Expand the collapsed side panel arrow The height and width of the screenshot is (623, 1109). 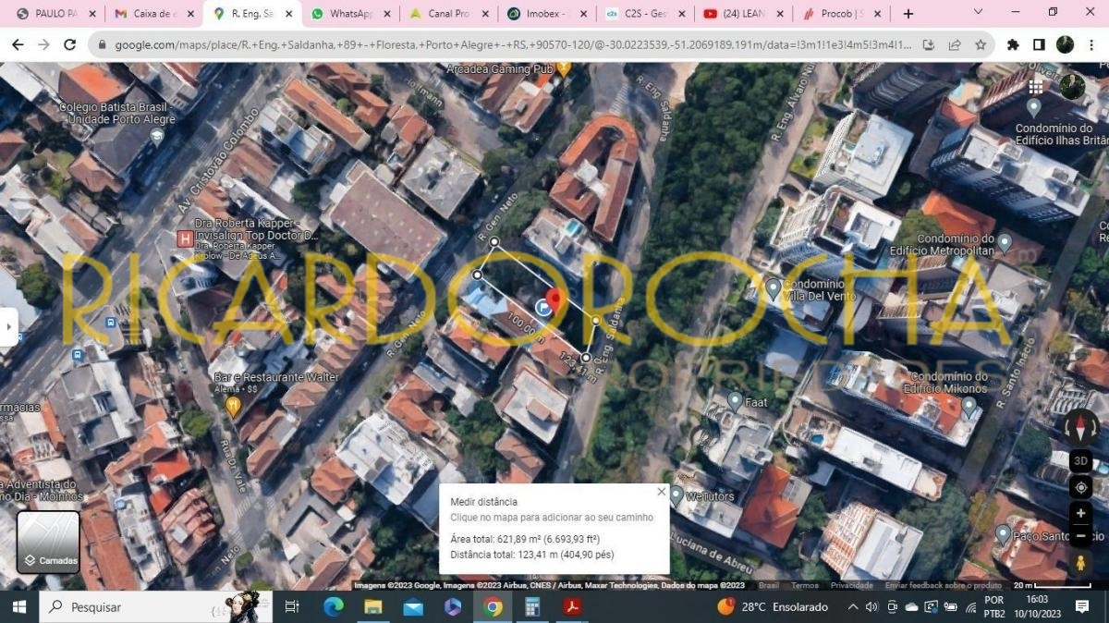pos(8,326)
